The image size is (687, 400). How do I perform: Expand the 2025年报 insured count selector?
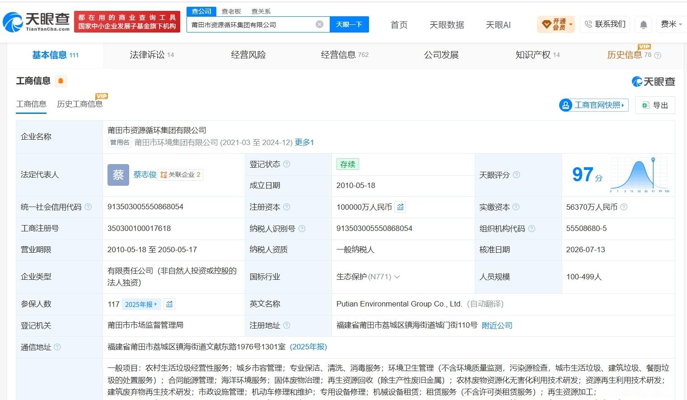[141, 304]
